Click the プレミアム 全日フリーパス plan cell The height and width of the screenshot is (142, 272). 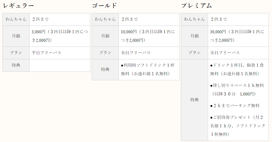[x=238, y=53]
